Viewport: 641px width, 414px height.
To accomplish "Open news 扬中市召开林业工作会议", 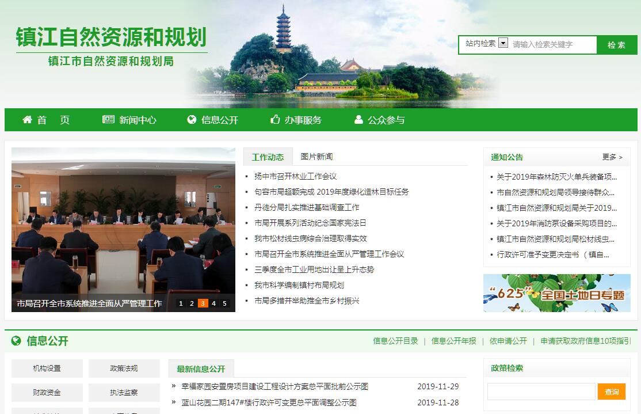I will point(295,176).
